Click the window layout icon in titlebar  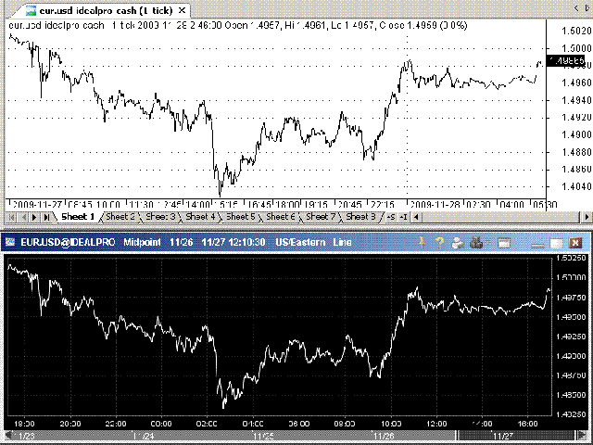pos(504,243)
